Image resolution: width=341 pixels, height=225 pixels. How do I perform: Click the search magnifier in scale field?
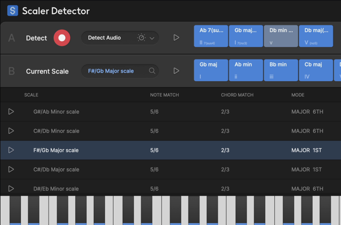152,71
